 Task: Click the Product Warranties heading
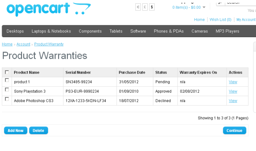45,56
